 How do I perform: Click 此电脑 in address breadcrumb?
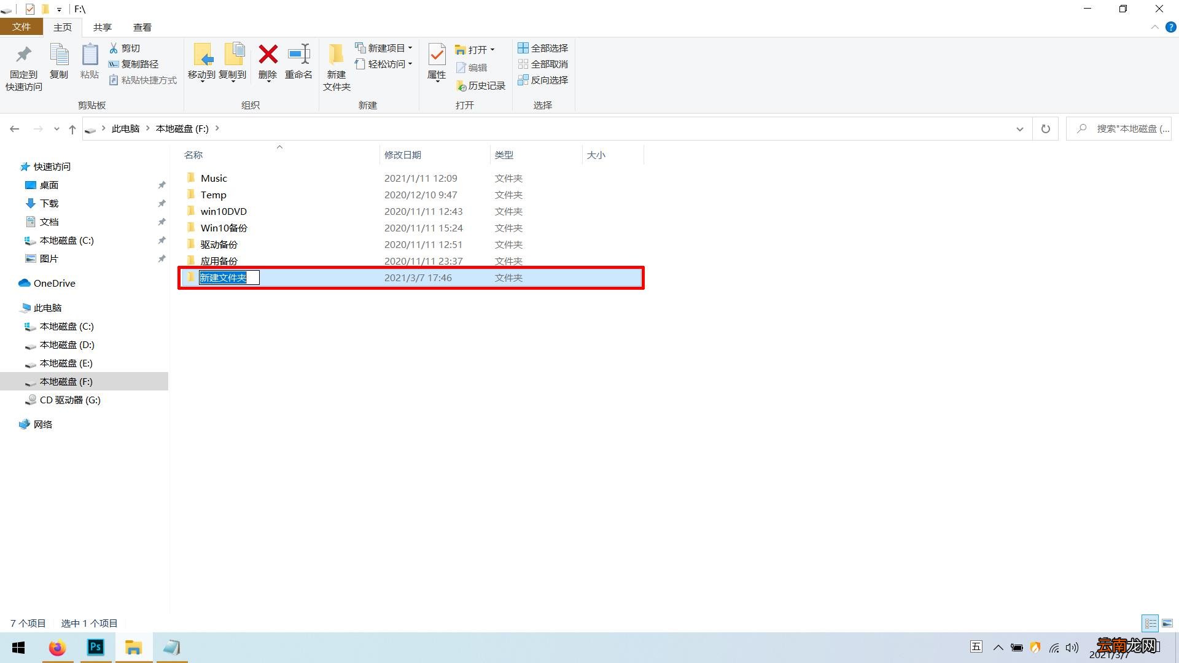pyautogui.click(x=125, y=129)
